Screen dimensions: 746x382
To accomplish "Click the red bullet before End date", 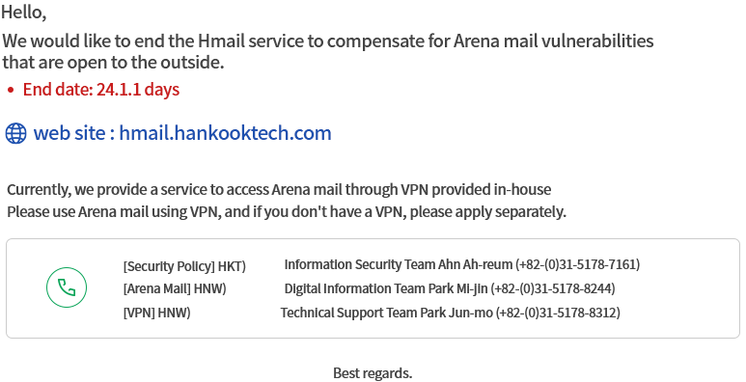I will [11, 90].
